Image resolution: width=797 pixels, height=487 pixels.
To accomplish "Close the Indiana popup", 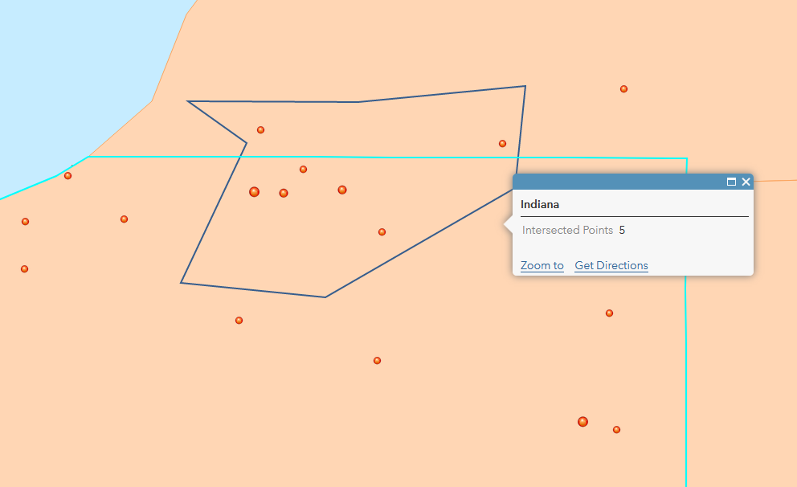I will pos(746,182).
